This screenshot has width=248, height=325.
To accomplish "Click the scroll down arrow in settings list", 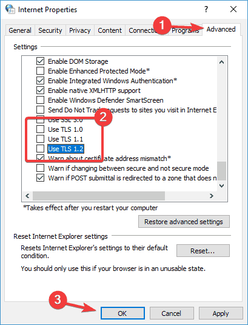I will coord(221,185).
